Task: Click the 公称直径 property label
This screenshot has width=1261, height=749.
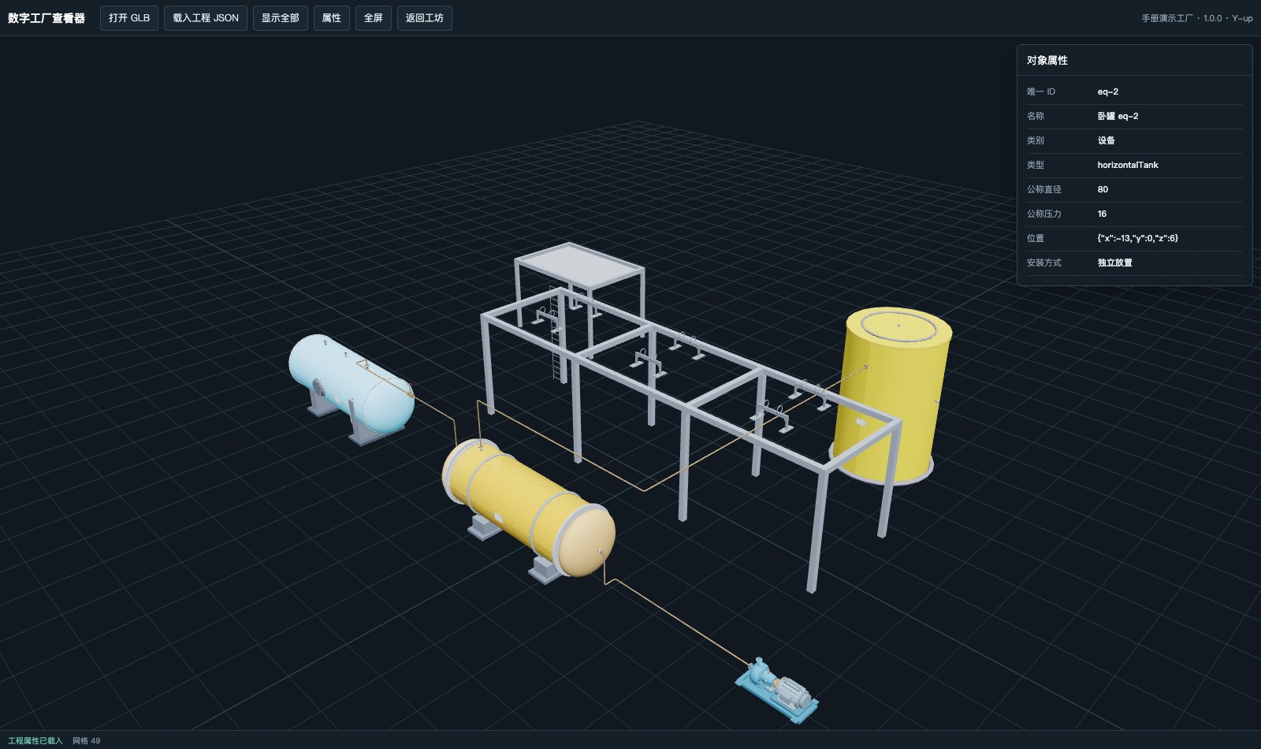Action: click(x=1044, y=190)
